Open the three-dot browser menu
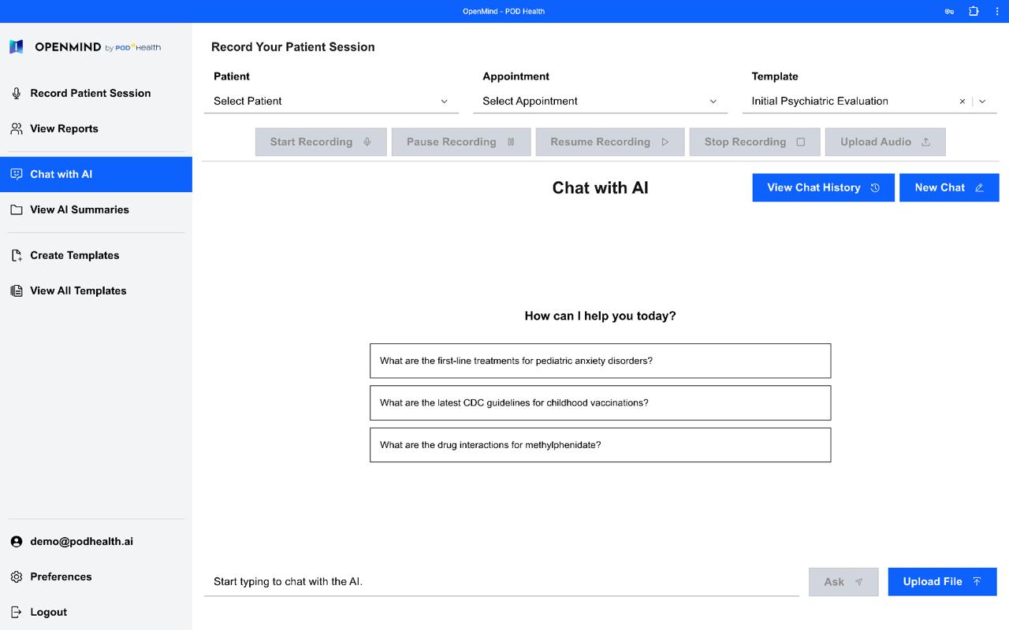Image resolution: width=1009 pixels, height=630 pixels. click(997, 11)
